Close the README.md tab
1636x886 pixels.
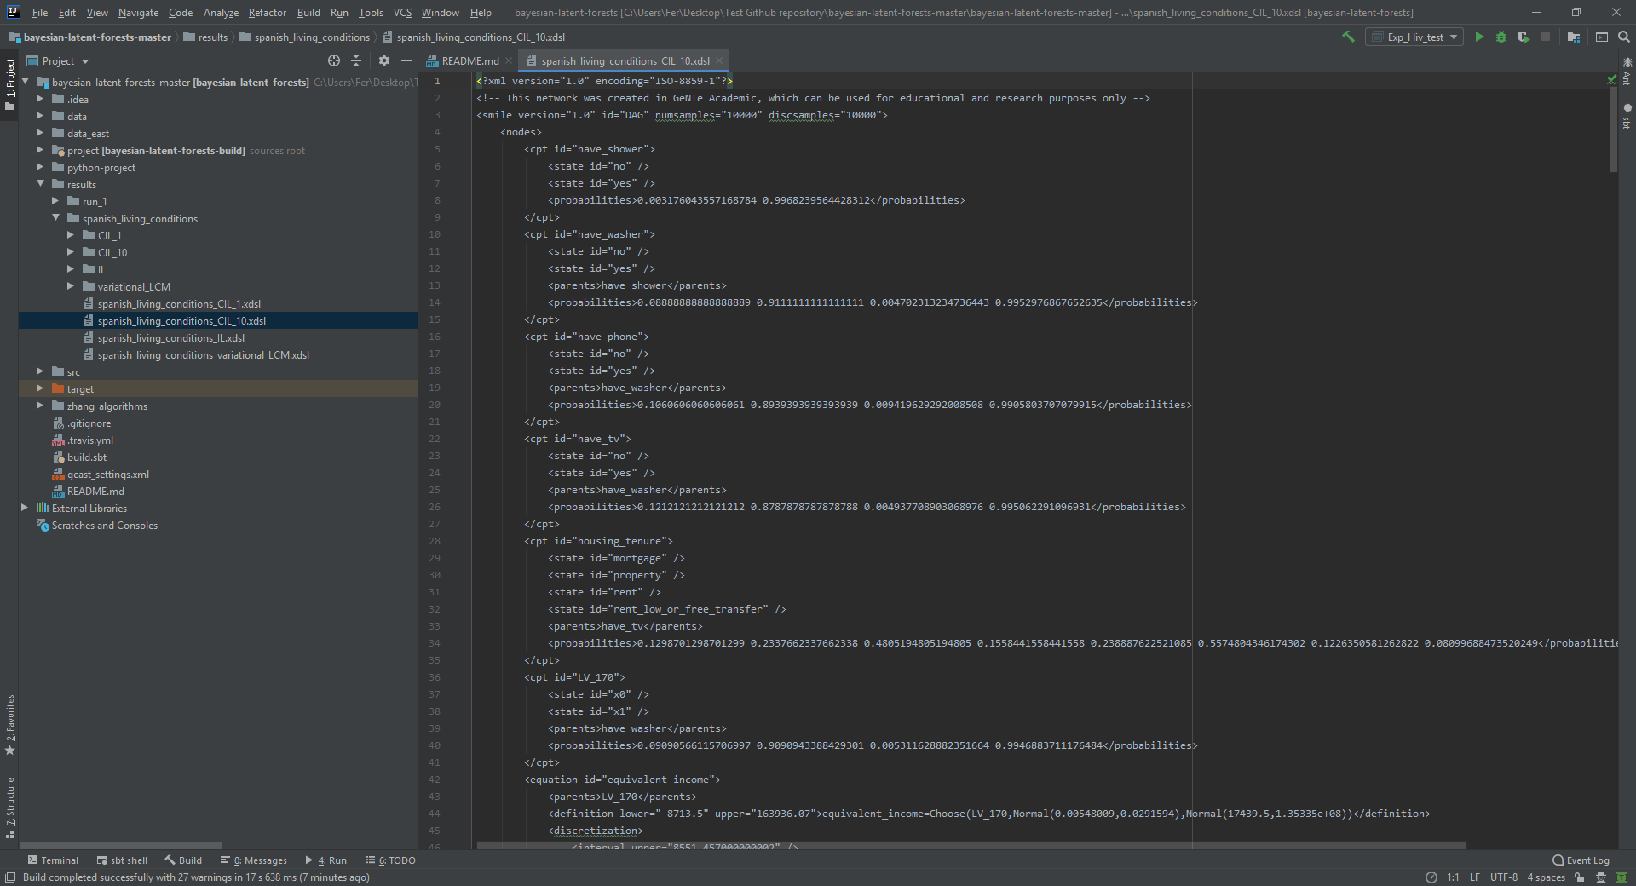pos(509,60)
